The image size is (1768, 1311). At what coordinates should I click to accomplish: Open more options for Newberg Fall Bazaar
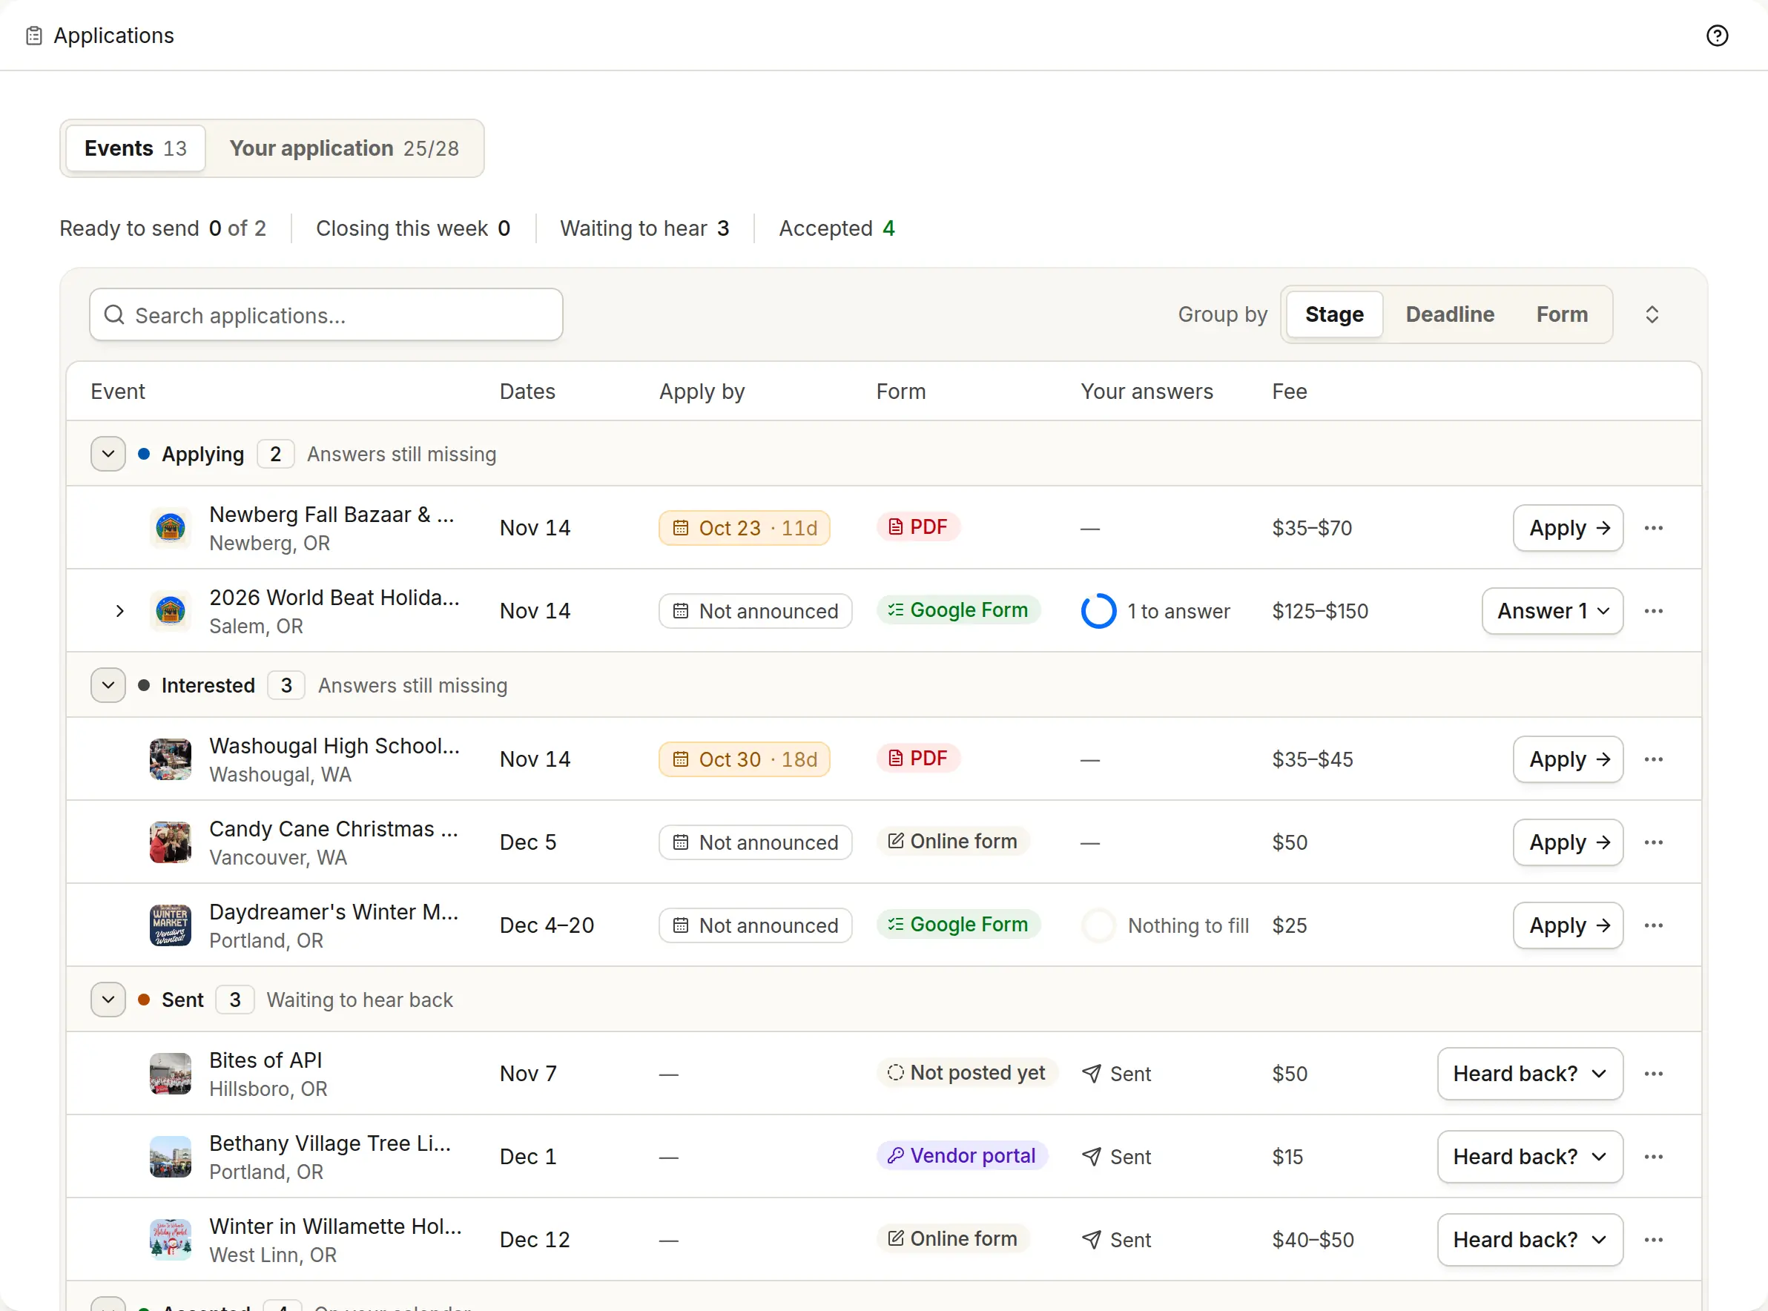pyautogui.click(x=1653, y=528)
